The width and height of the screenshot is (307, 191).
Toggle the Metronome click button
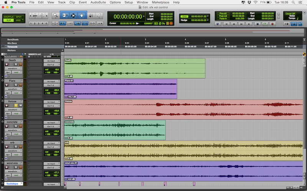coord(294,24)
